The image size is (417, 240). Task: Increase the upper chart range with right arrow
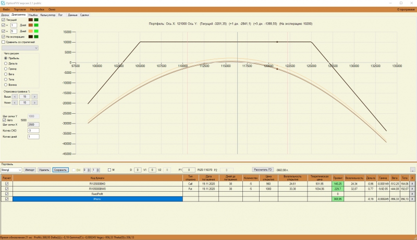click(34, 97)
